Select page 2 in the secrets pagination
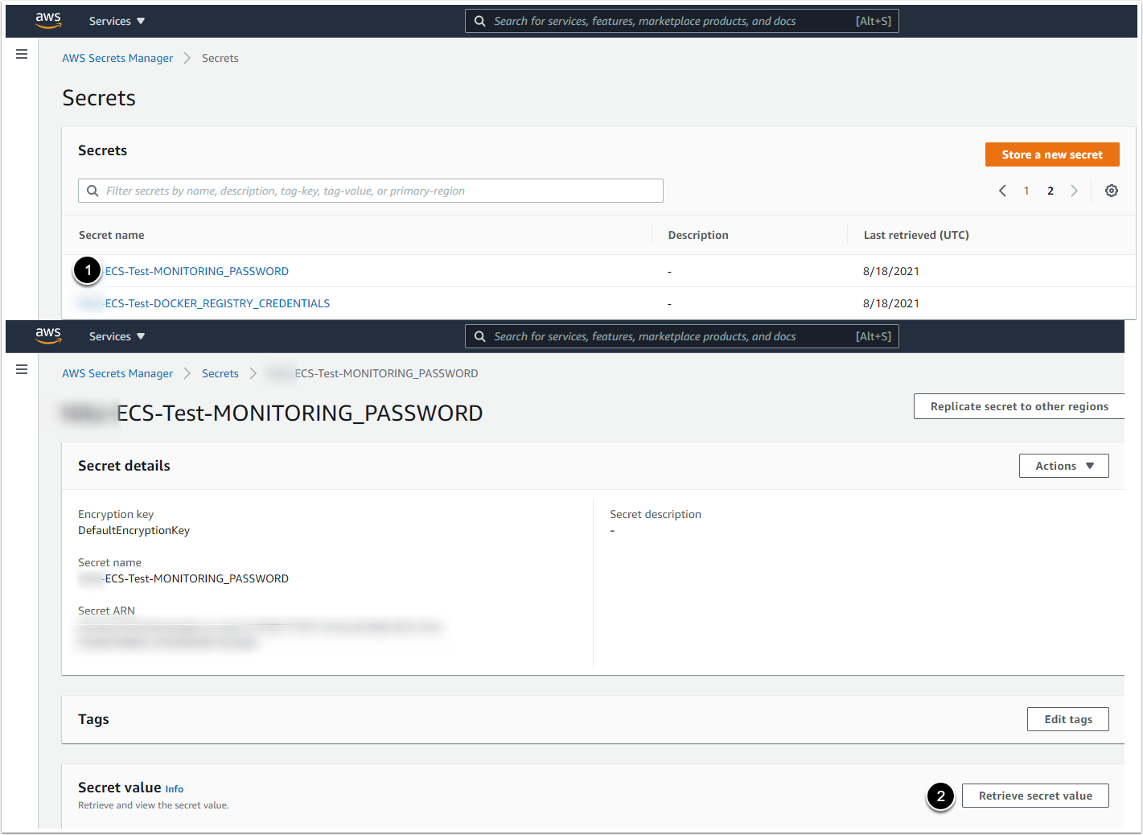Screen dimensions: 1143x835 click(x=1050, y=191)
